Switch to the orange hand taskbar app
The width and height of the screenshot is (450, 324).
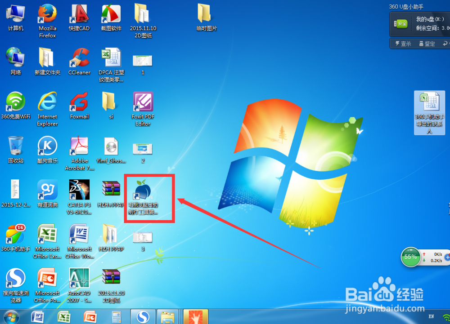point(195,316)
